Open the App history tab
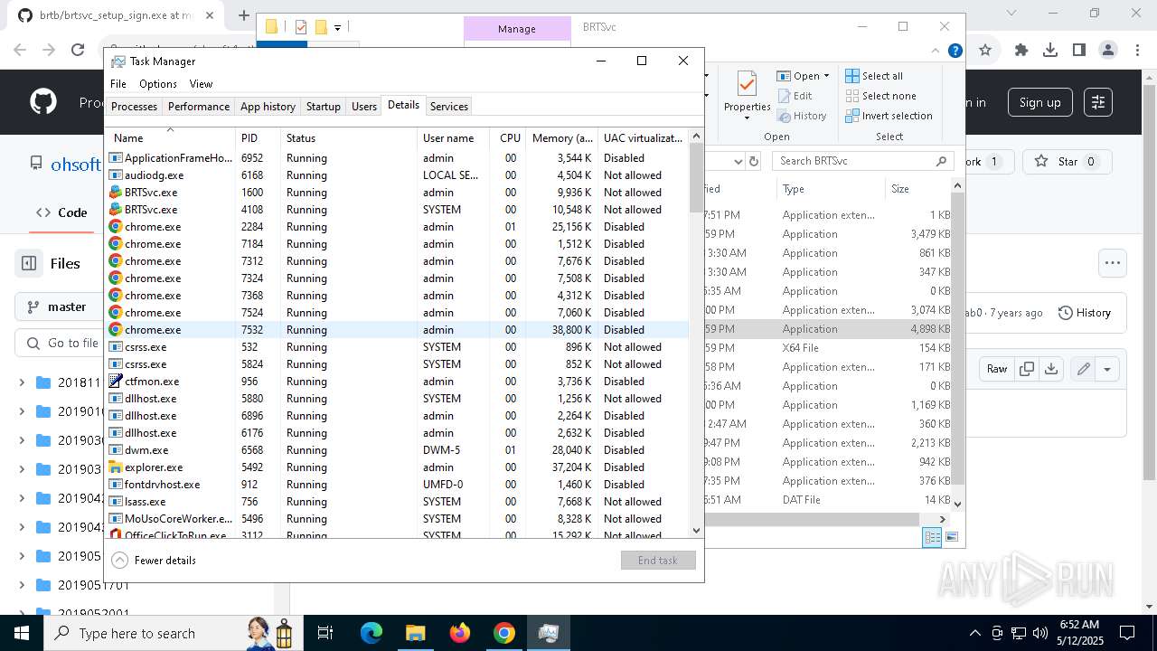Screen dimensions: 1157x651 [x=268, y=107]
